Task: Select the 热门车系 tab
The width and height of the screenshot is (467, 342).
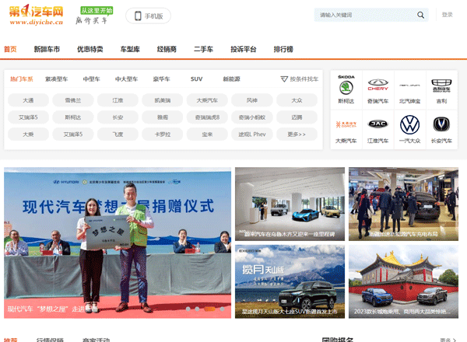Action: click(x=22, y=79)
